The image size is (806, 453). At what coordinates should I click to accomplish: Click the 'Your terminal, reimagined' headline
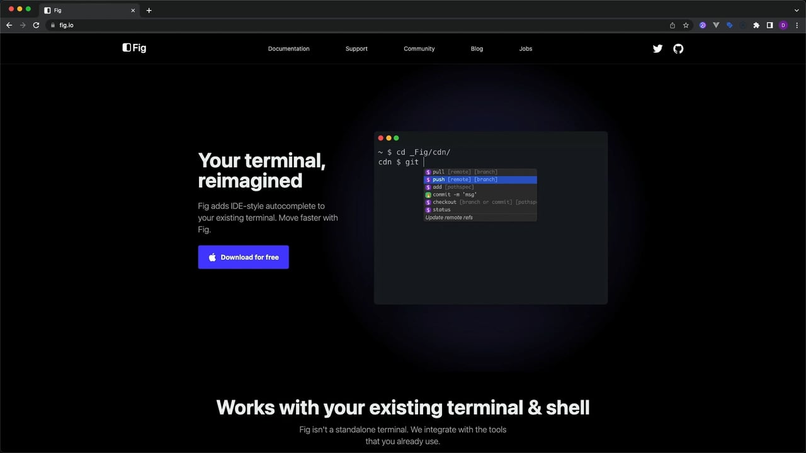coord(262,170)
